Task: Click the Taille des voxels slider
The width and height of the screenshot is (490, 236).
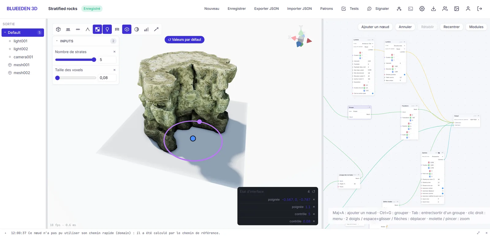Action: [x=76, y=78]
